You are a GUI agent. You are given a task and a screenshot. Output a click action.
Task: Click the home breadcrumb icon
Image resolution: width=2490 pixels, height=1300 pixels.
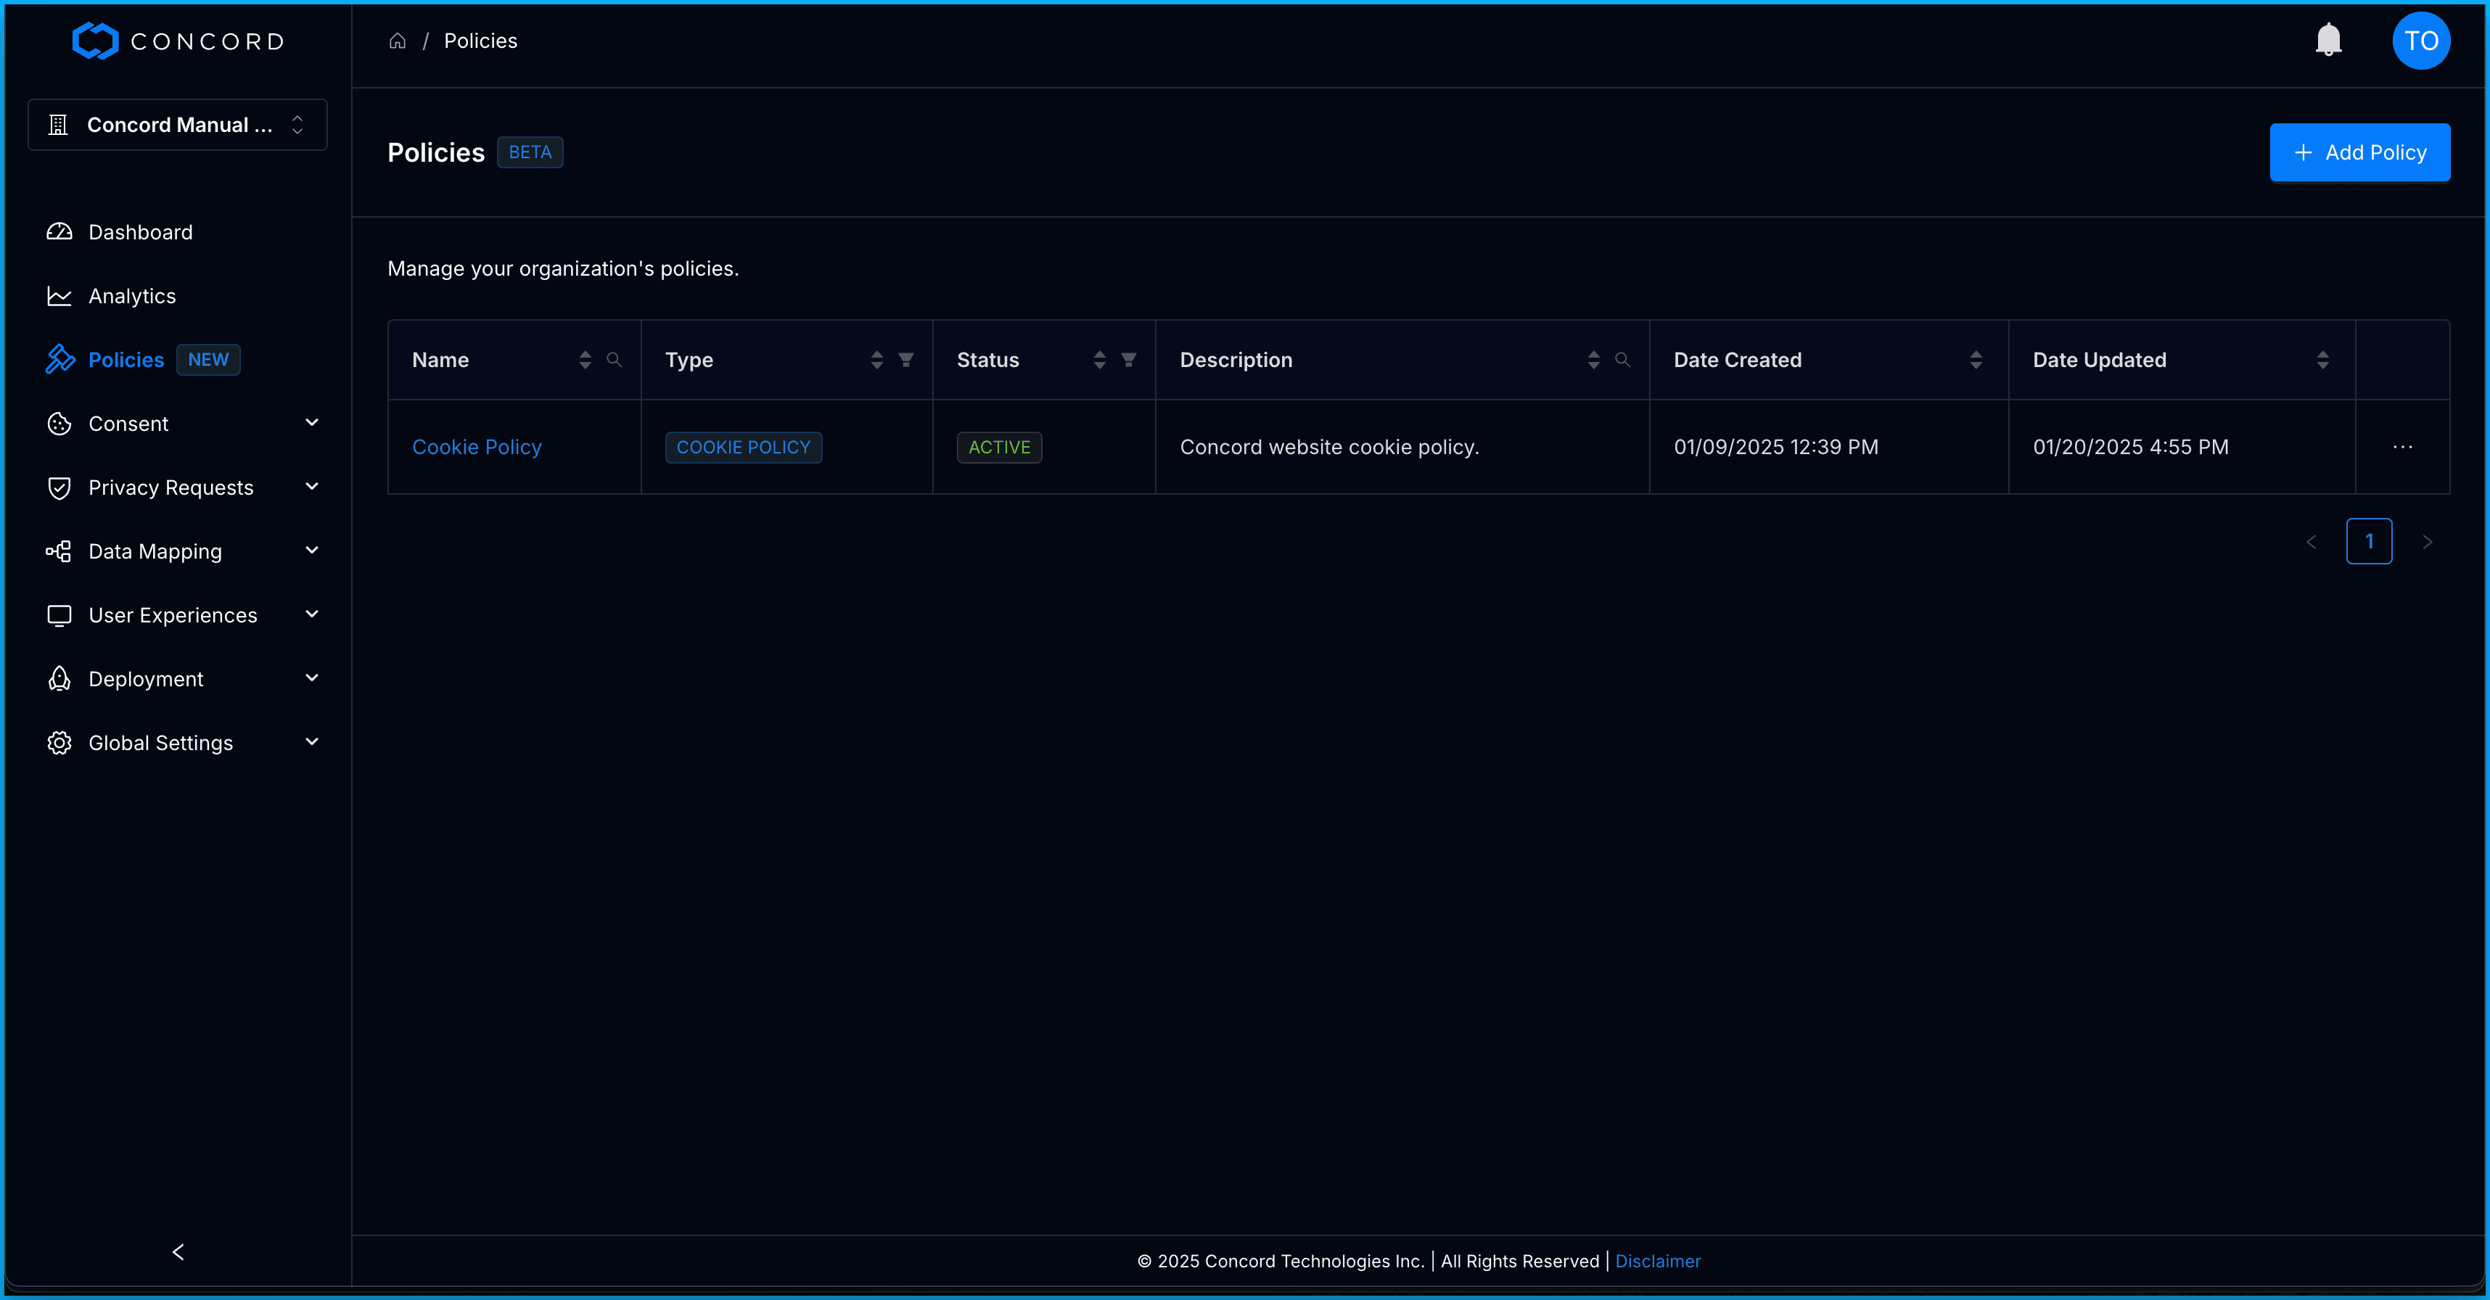pos(398,41)
